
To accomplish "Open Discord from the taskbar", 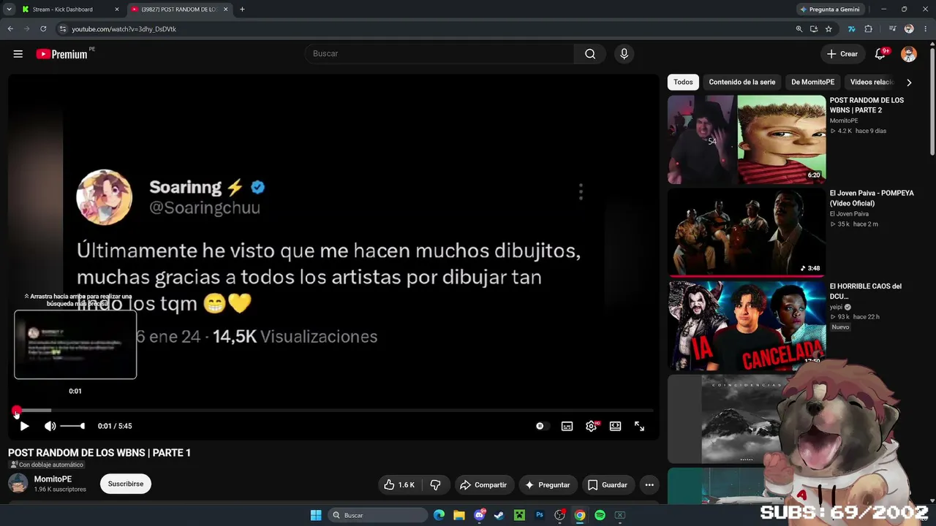I will tap(480, 515).
